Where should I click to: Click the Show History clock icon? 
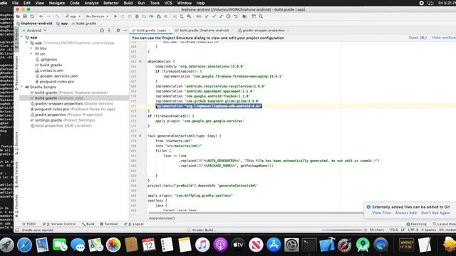(228, 16)
